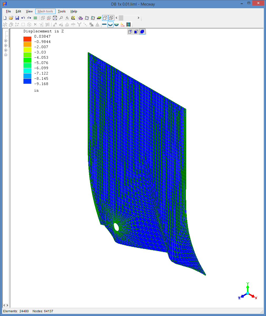Click the branching nodes icon in the mesh toolbar
The image size is (266, 316).
79,24
